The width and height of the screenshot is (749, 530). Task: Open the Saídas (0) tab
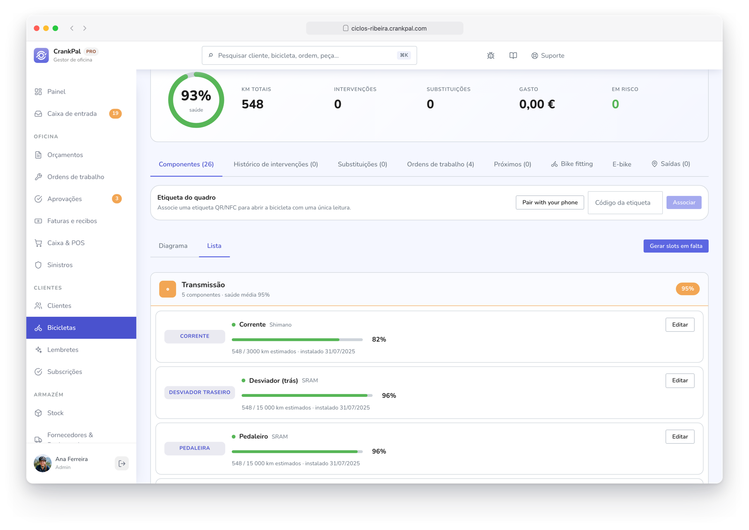pyautogui.click(x=671, y=164)
